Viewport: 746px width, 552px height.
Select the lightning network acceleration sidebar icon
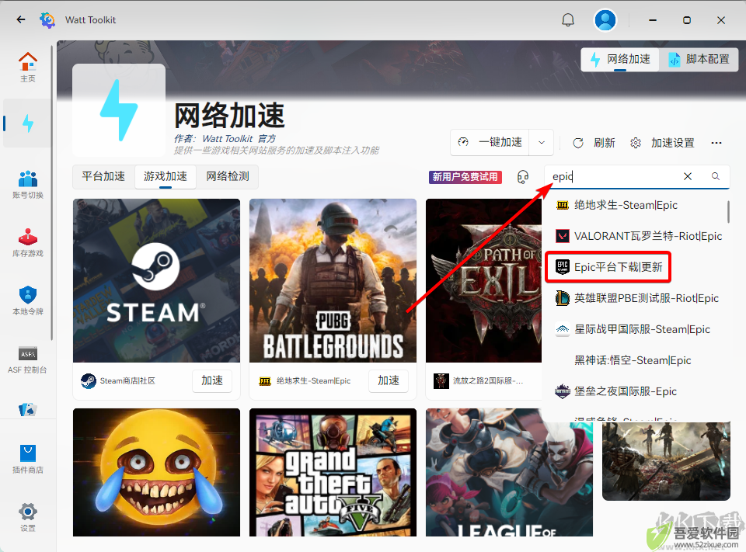[28, 123]
